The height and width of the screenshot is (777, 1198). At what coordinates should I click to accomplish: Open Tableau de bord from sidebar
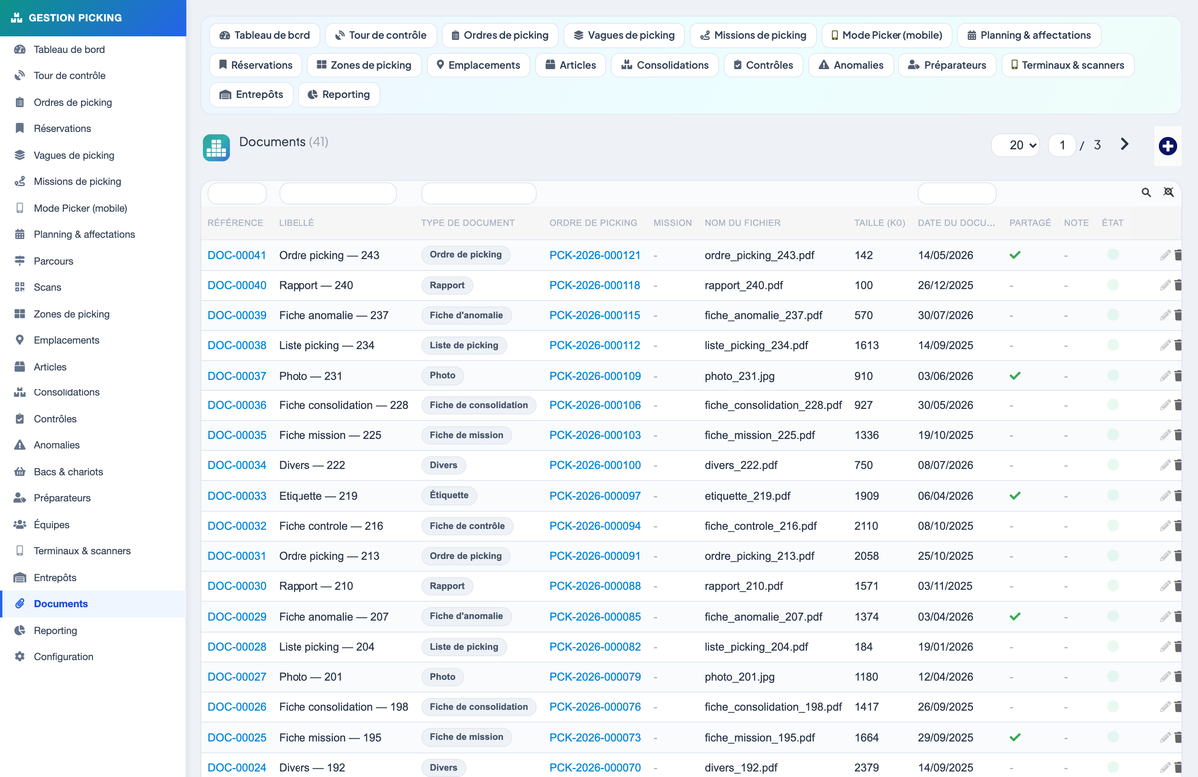pyautogui.click(x=92, y=49)
